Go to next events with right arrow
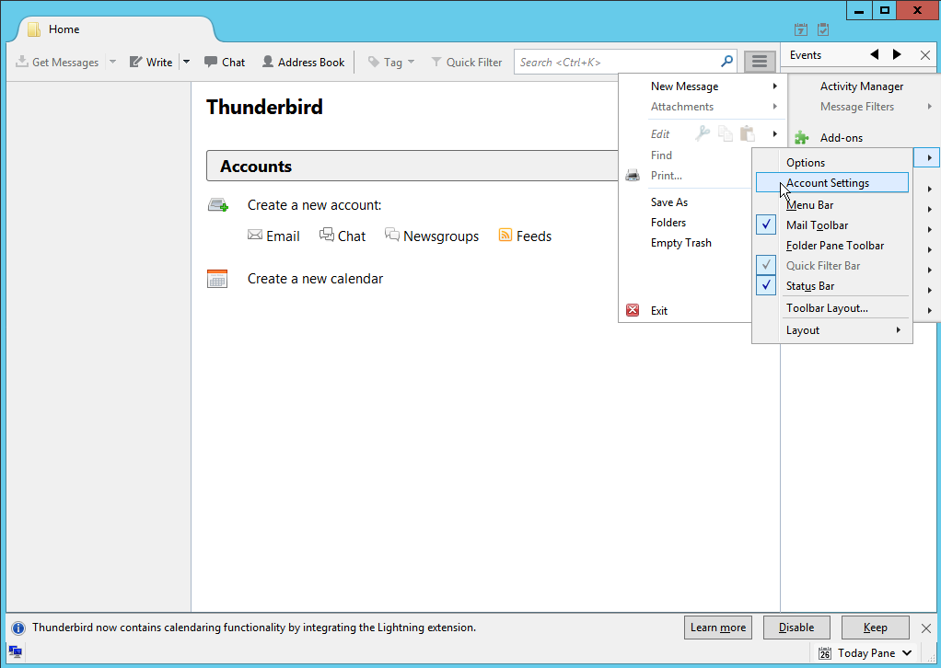941x668 pixels. tap(897, 54)
